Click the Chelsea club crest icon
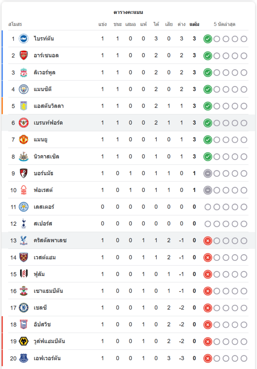This screenshot has width=257, height=369. pos(24,308)
